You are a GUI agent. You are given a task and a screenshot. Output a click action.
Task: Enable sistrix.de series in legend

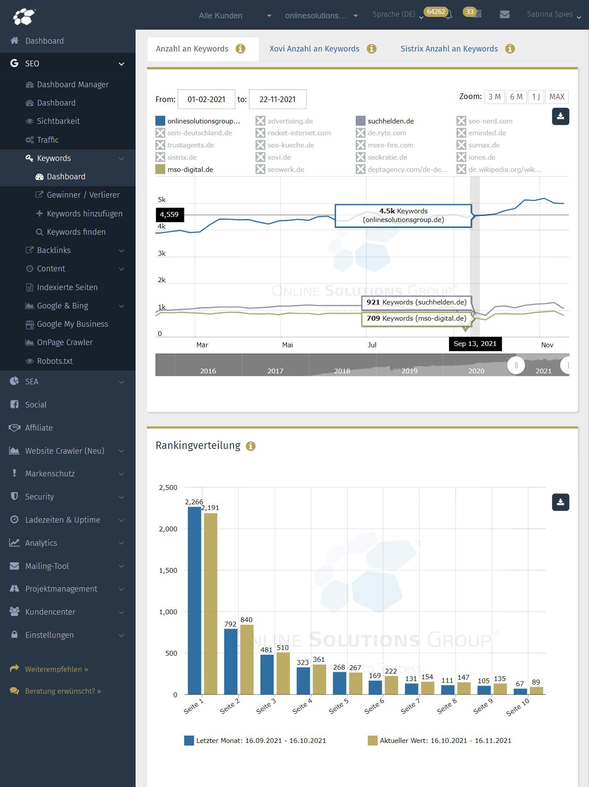pyautogui.click(x=176, y=157)
